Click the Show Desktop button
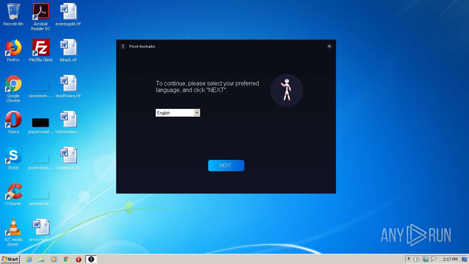The image size is (469, 264). point(465,259)
